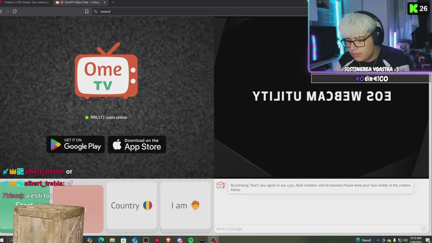Go forward in browser history

(x=8, y=11)
